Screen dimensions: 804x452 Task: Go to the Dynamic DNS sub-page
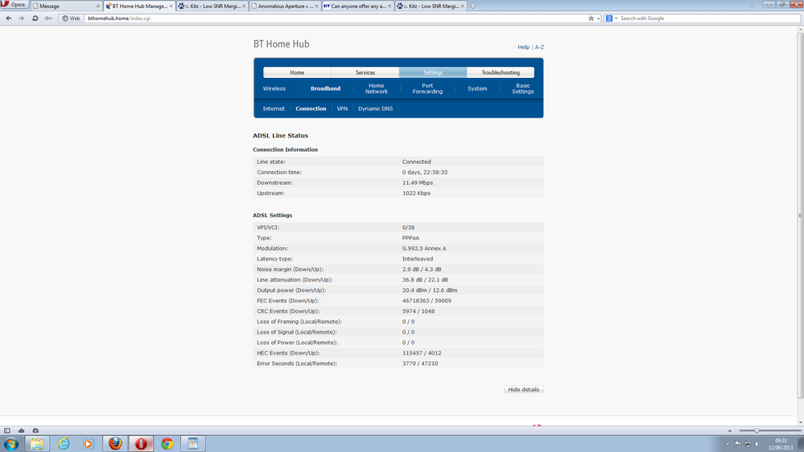[x=375, y=109]
